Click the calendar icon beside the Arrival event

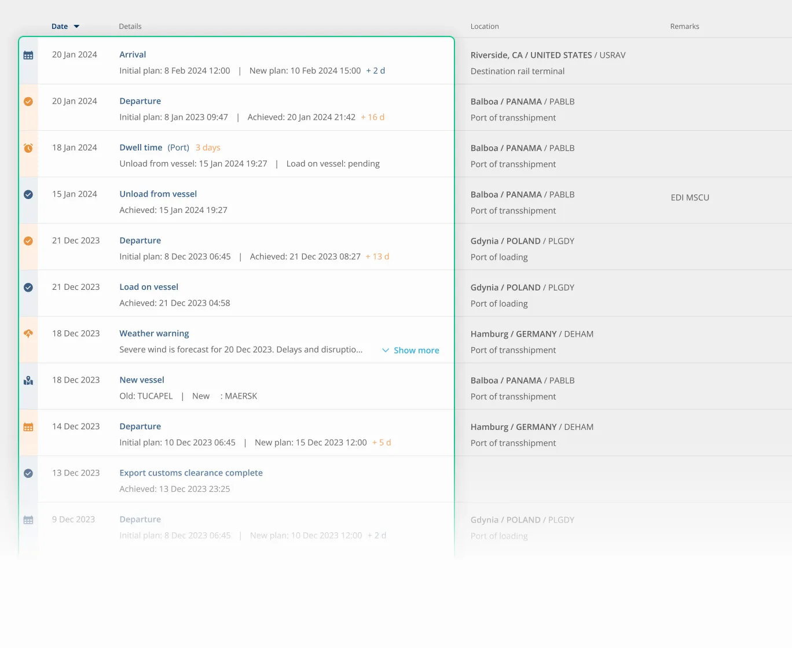(28, 55)
